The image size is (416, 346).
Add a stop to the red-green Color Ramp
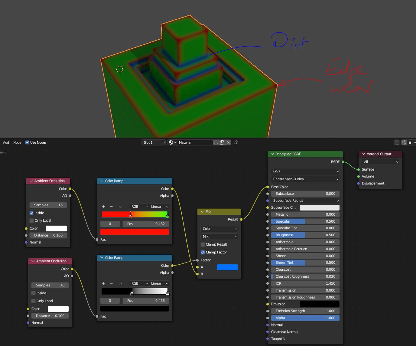point(103,207)
